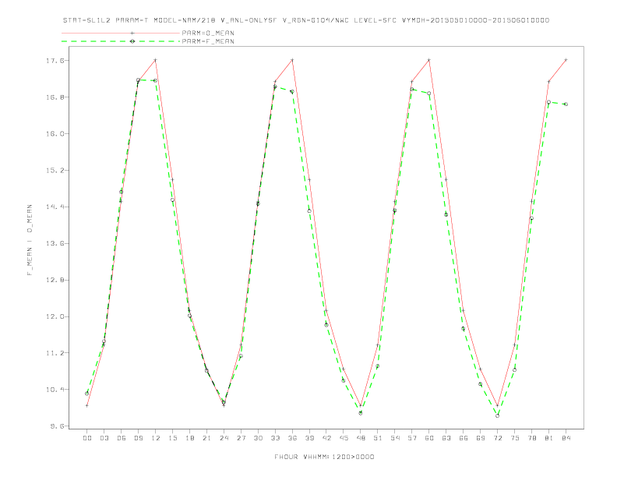Click x-axis tick label 15

(x=172, y=438)
